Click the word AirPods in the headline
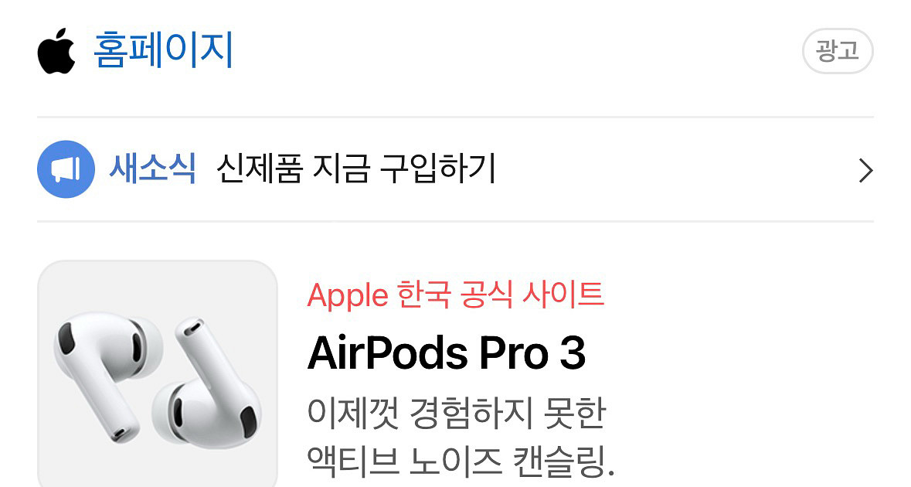The width and height of the screenshot is (911, 487). click(388, 352)
